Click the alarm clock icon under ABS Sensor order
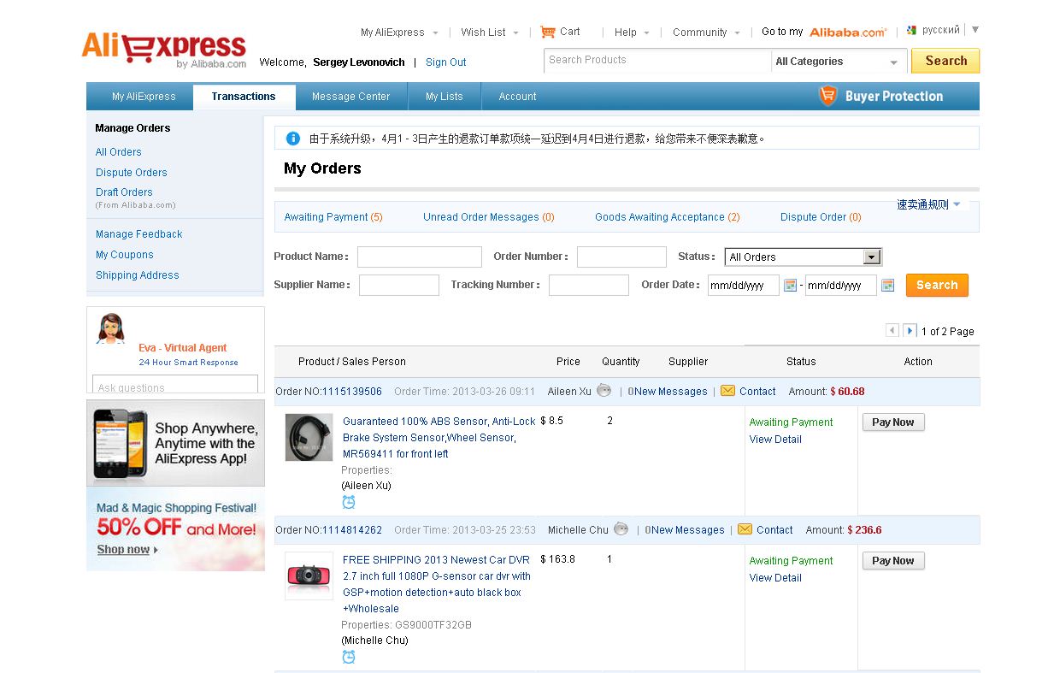1054x673 pixels. pos(349,502)
